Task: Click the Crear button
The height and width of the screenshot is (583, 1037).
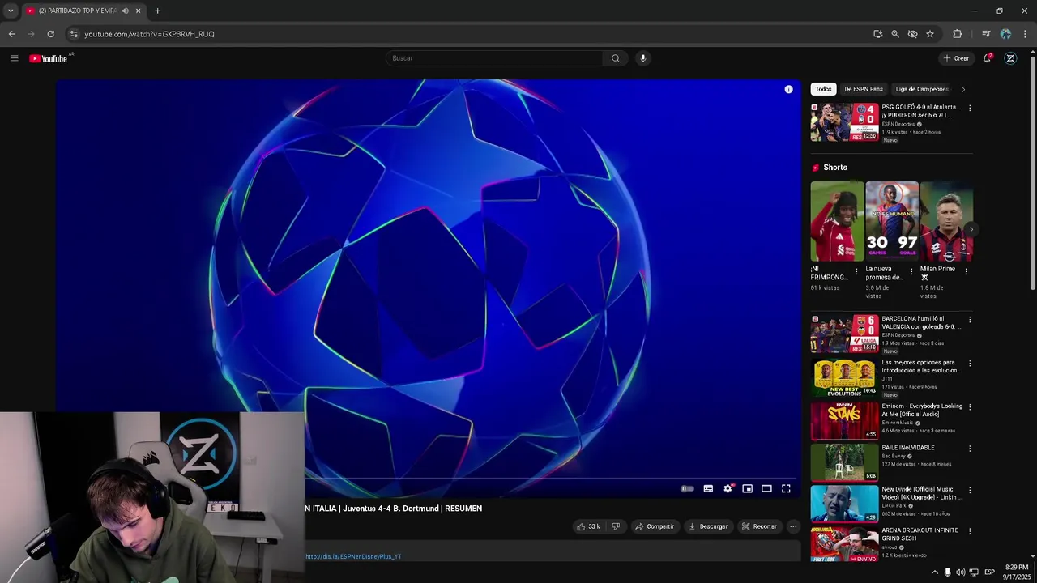Action: pos(956,58)
